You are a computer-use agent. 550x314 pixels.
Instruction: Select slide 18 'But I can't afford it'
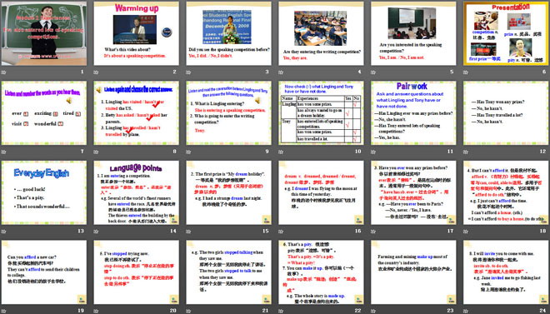point(506,192)
